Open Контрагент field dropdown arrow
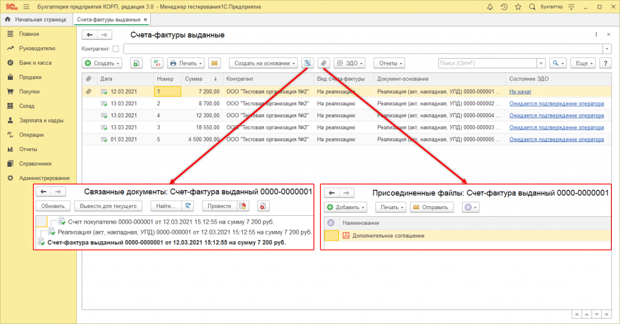This screenshot has height=324, width=620. tap(607, 49)
